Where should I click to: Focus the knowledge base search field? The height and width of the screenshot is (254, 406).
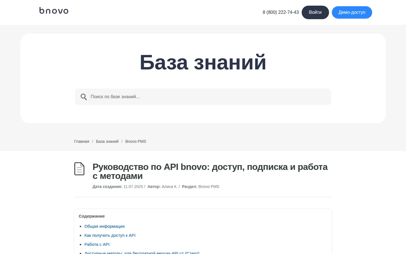click(x=203, y=97)
